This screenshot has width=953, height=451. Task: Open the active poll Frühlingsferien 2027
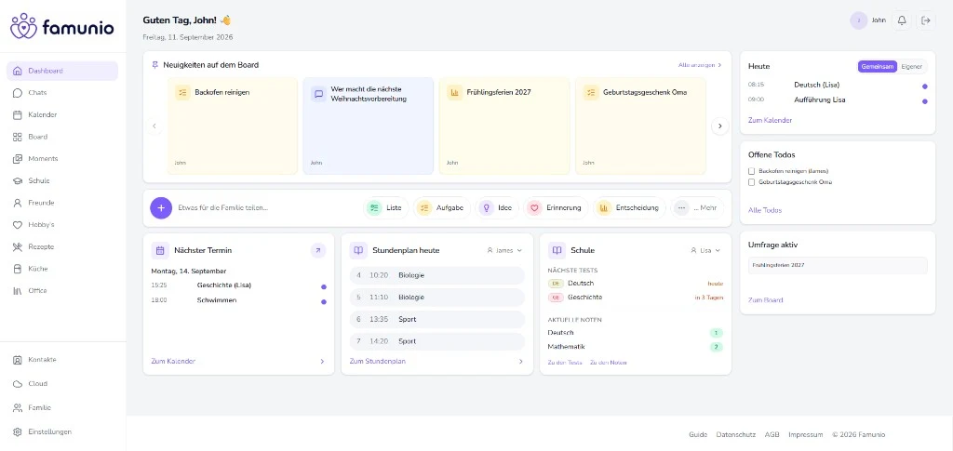pos(838,265)
